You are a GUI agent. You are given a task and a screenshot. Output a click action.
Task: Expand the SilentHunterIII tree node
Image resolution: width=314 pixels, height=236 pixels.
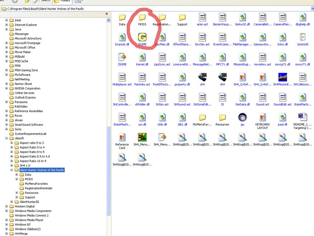[x=11, y=202]
